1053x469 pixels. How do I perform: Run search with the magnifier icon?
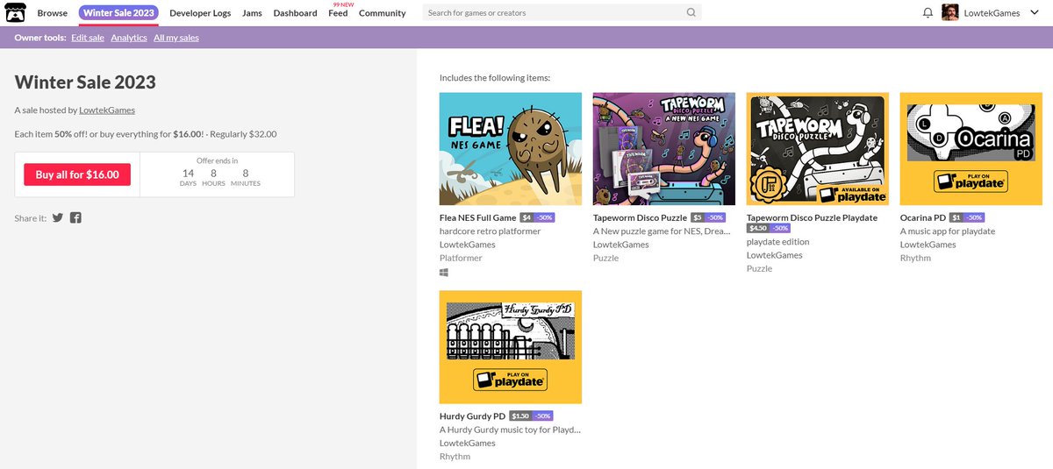(691, 13)
